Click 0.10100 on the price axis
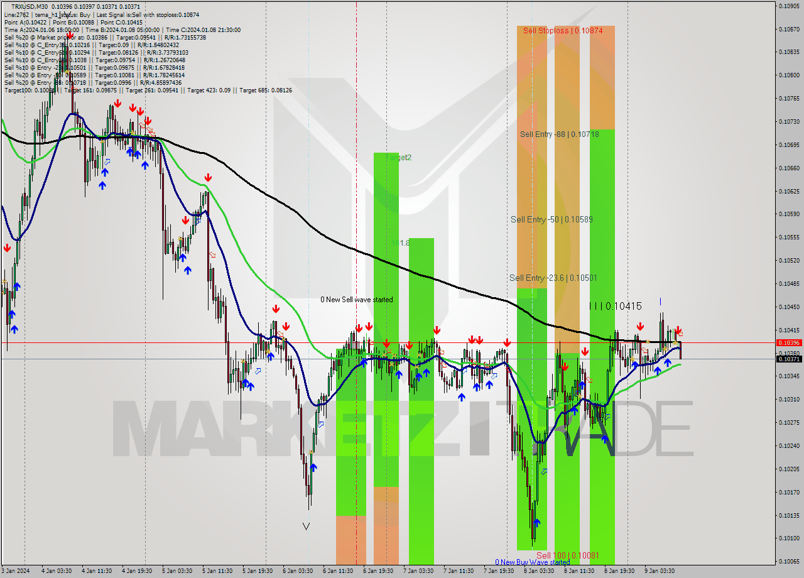Image resolution: width=804 pixels, height=578 pixels. click(789, 538)
